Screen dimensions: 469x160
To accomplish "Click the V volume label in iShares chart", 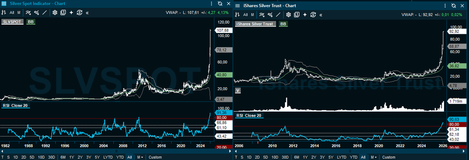I will click(238, 90).
